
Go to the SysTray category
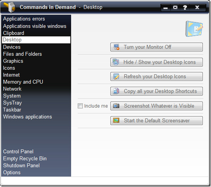coord(12,103)
